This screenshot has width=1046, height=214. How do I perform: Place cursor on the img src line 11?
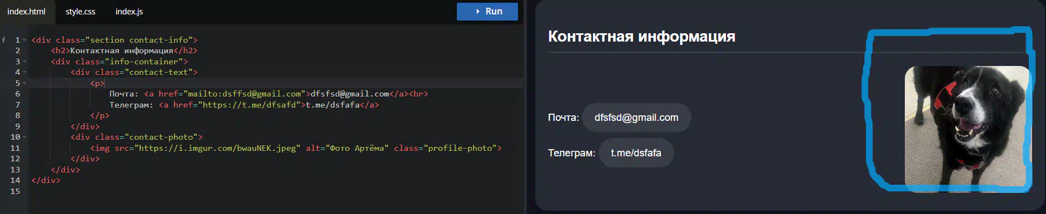coord(296,148)
